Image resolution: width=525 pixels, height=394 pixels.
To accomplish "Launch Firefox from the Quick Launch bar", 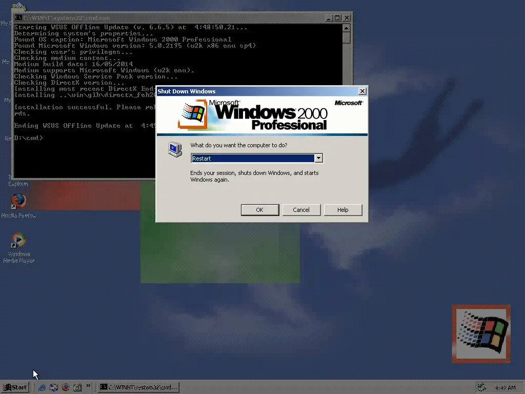I will 66,388.
